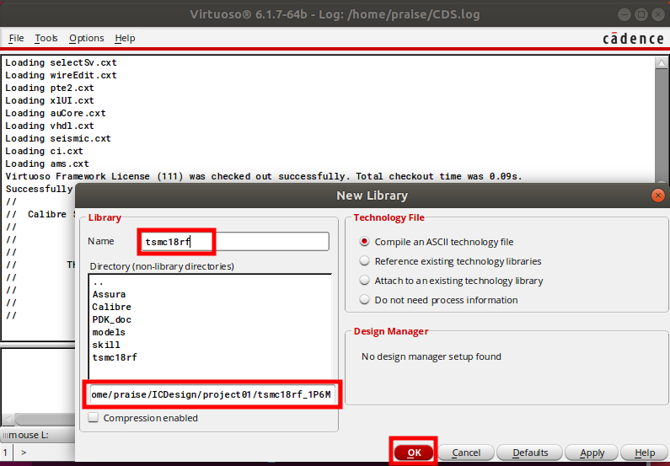This screenshot has width=670, height=466.
Task: Open the Help menu
Action: click(125, 39)
